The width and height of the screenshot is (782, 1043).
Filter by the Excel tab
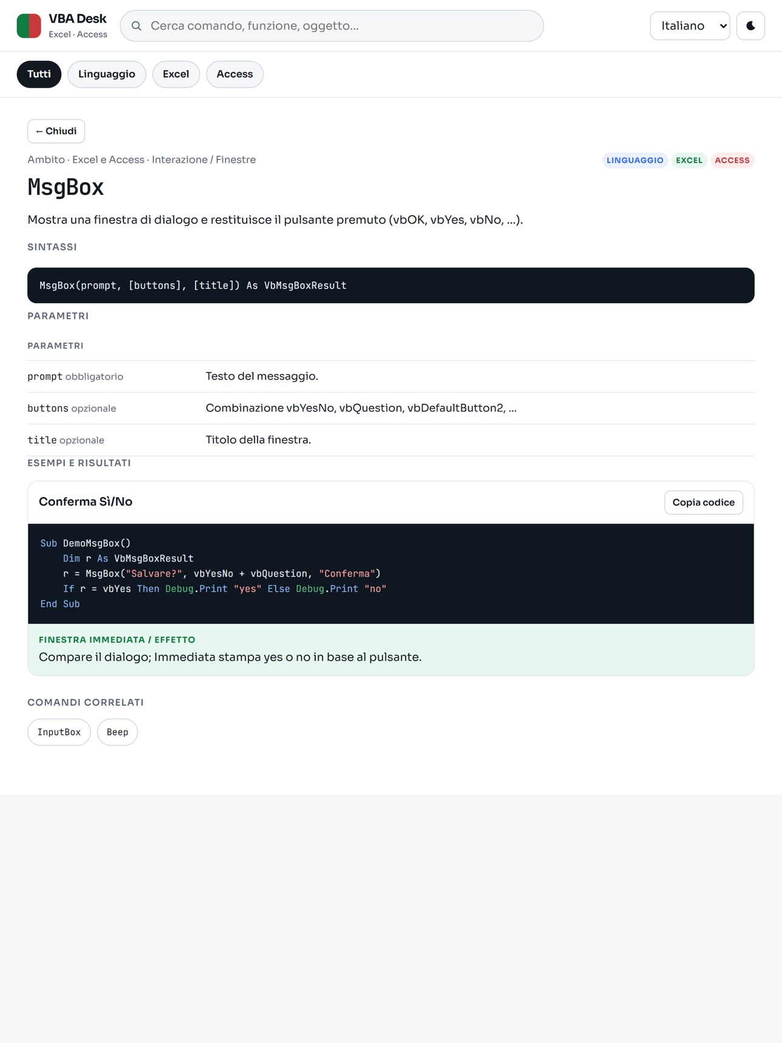pyautogui.click(x=176, y=74)
